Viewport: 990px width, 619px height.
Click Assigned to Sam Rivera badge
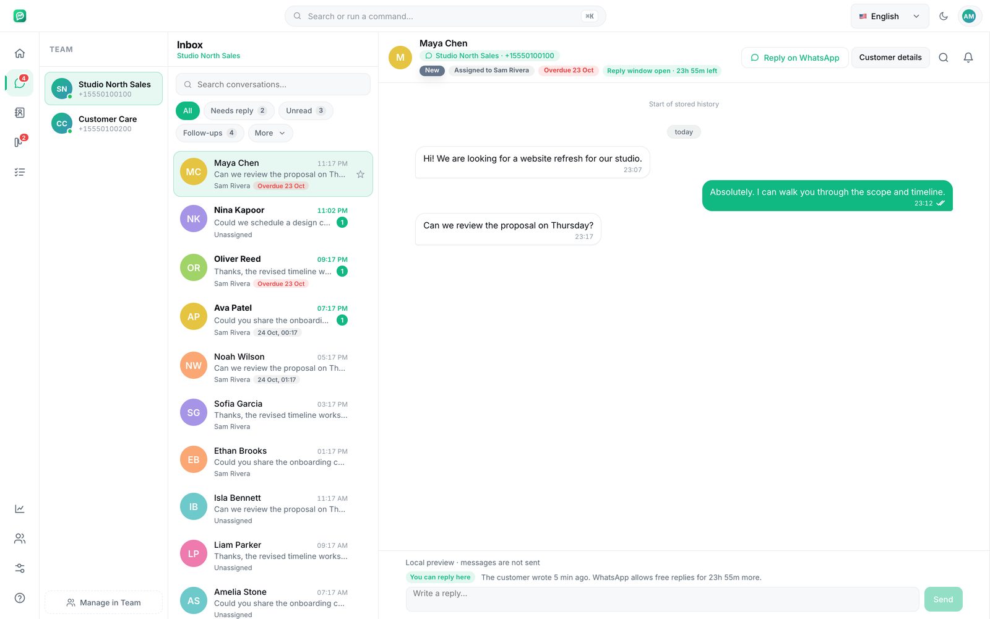(x=491, y=71)
